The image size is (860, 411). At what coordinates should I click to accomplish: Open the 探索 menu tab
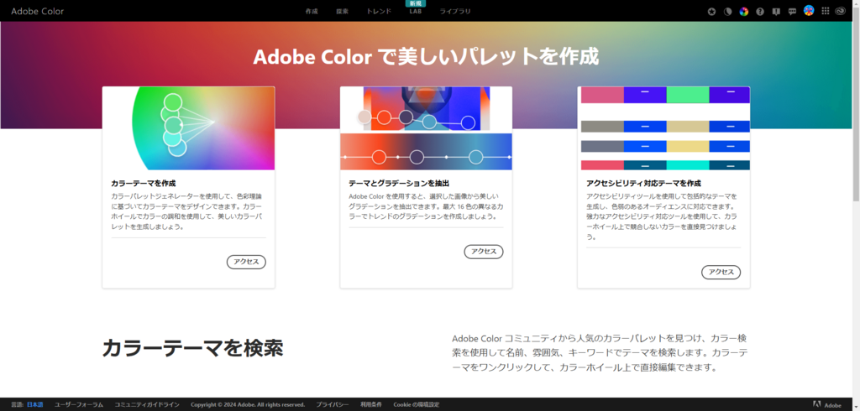tap(343, 12)
